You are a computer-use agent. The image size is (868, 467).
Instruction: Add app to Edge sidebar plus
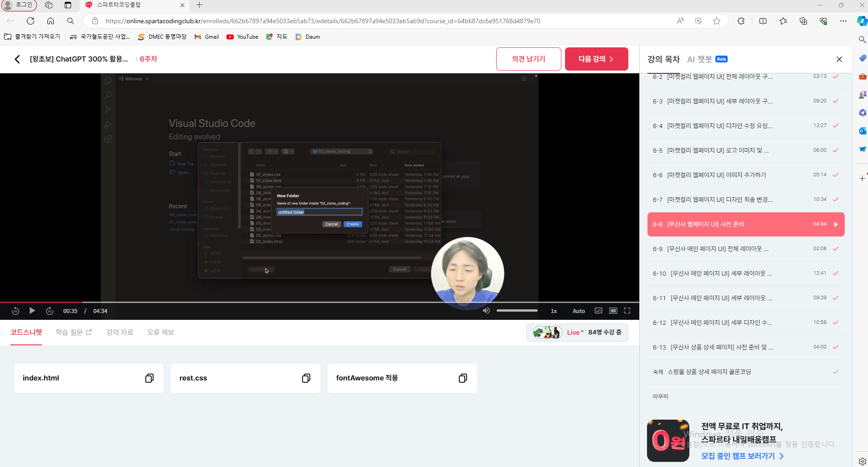(x=862, y=179)
